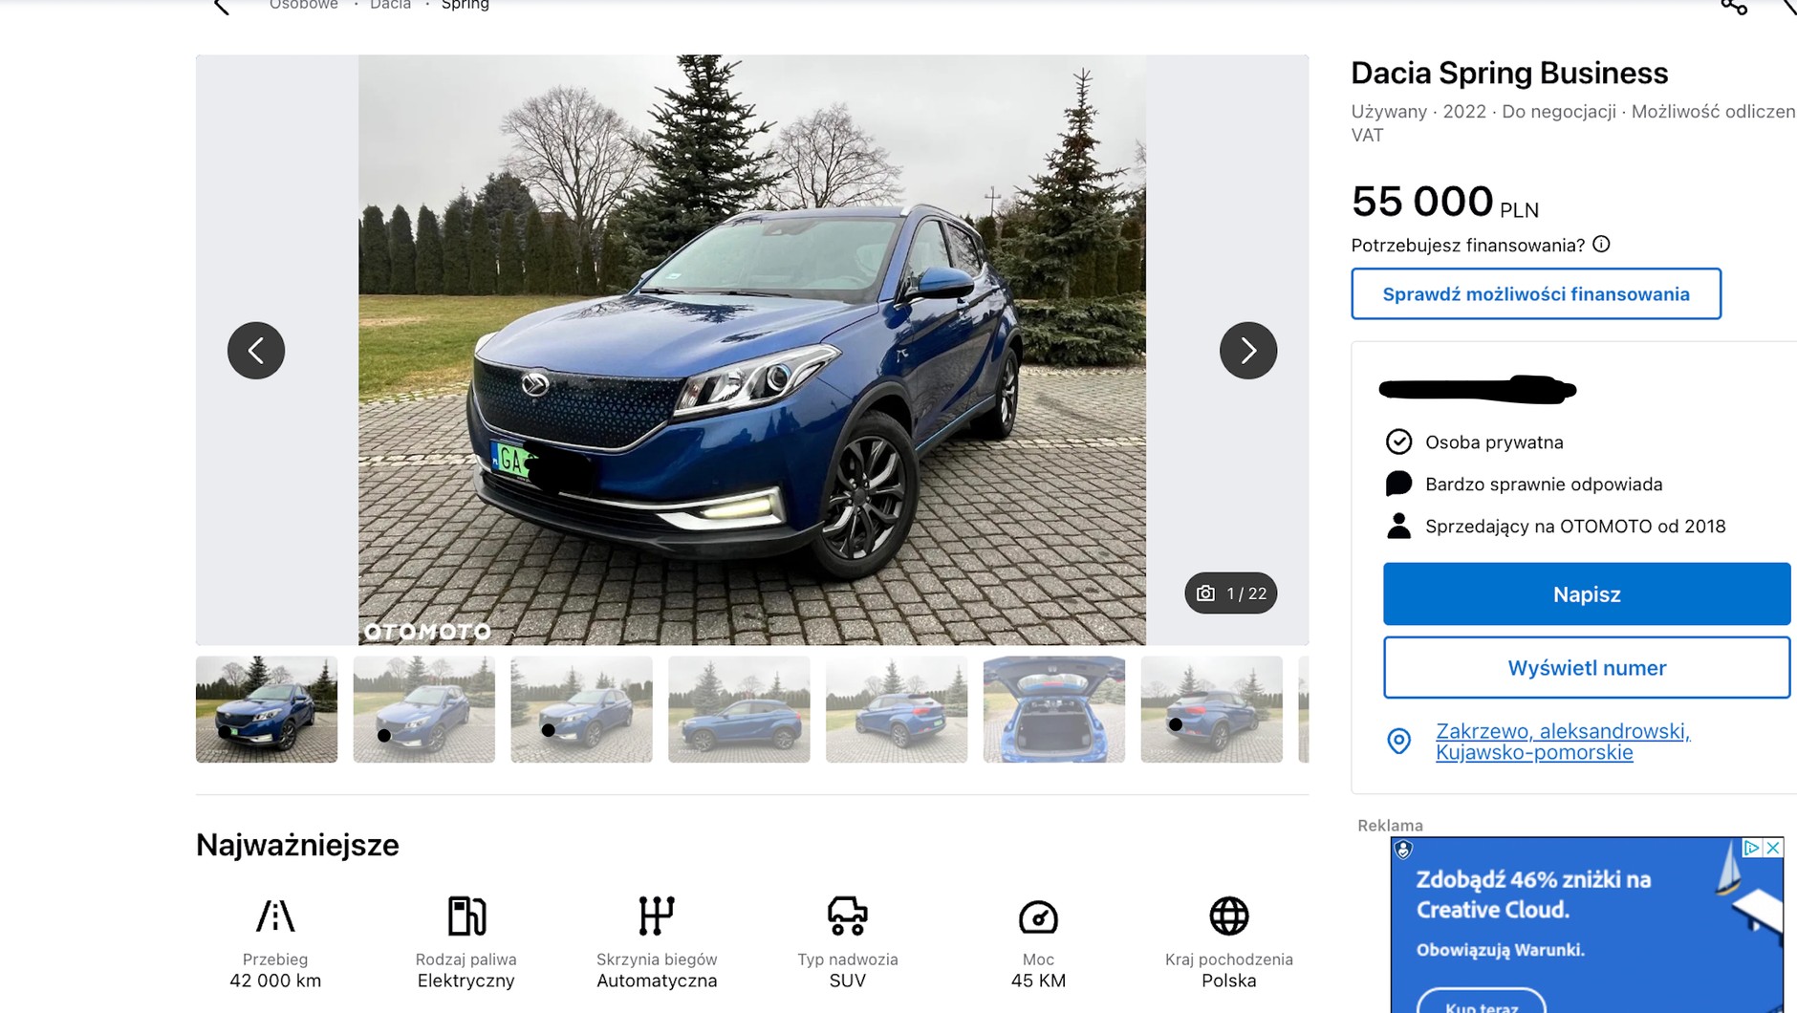Screen dimensions: 1797x1013
Task: Open the Dacia breadcrumb
Action: point(390,5)
